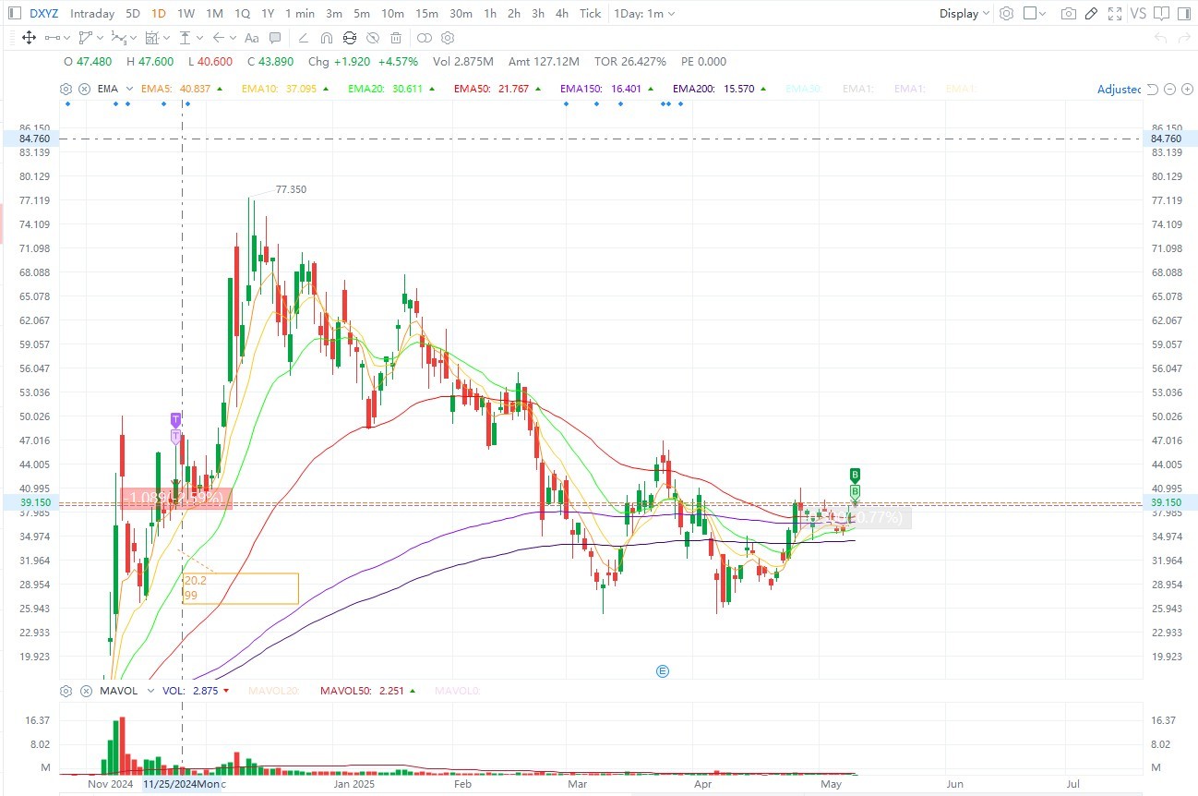The height and width of the screenshot is (796, 1198).
Task: Click the zoom in plus icon
Action: point(1186,89)
